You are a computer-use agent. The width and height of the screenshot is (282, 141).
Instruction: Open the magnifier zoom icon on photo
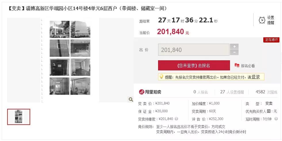pos(131,99)
